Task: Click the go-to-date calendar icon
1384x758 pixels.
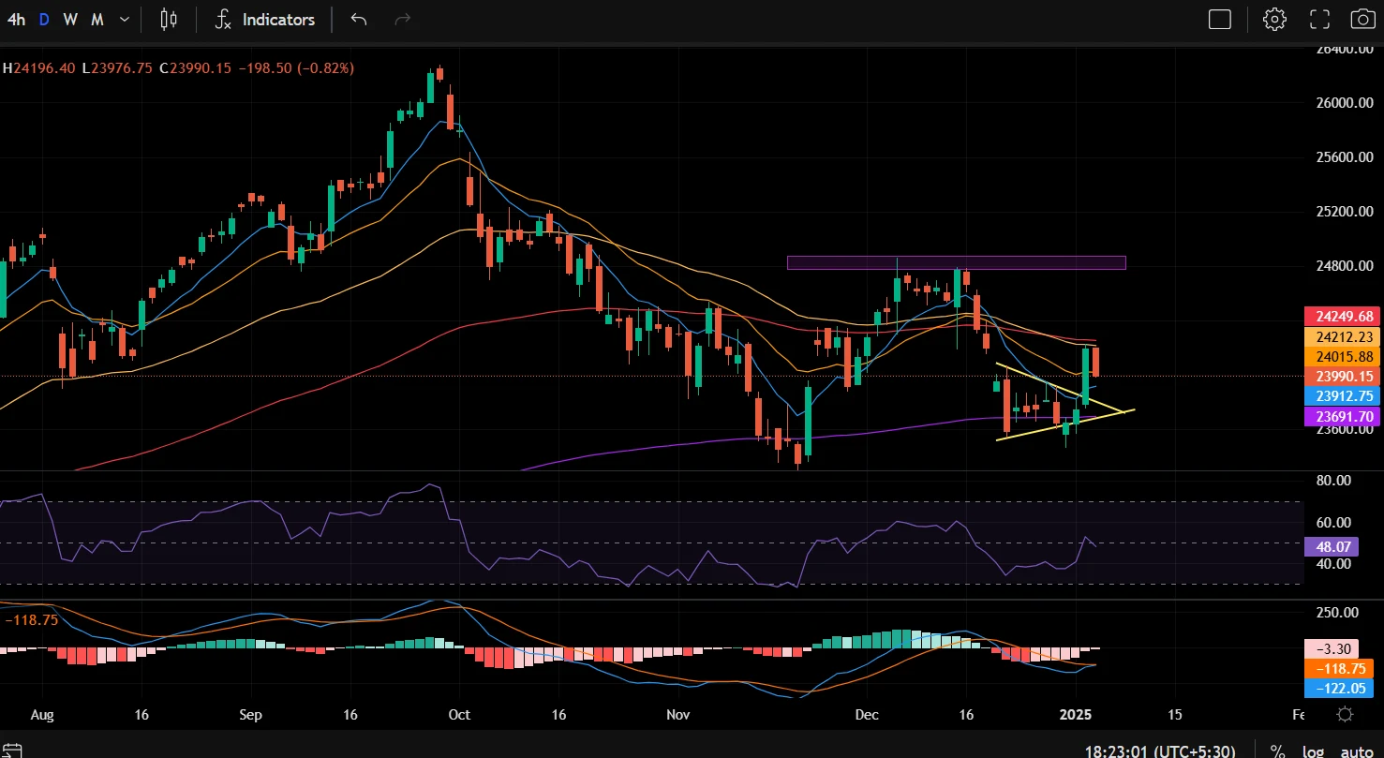Action: tap(12, 751)
